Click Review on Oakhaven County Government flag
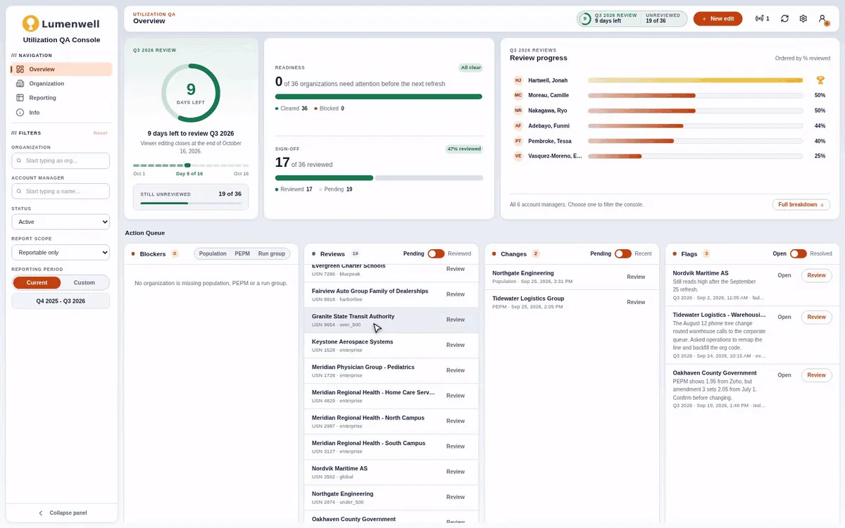This screenshot has width=845, height=528. [817, 375]
